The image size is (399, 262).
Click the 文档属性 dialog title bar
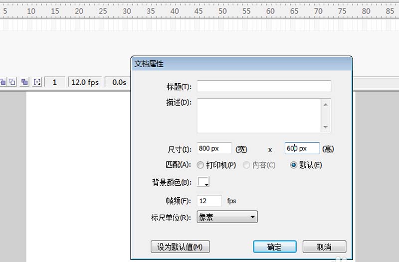(x=241, y=64)
